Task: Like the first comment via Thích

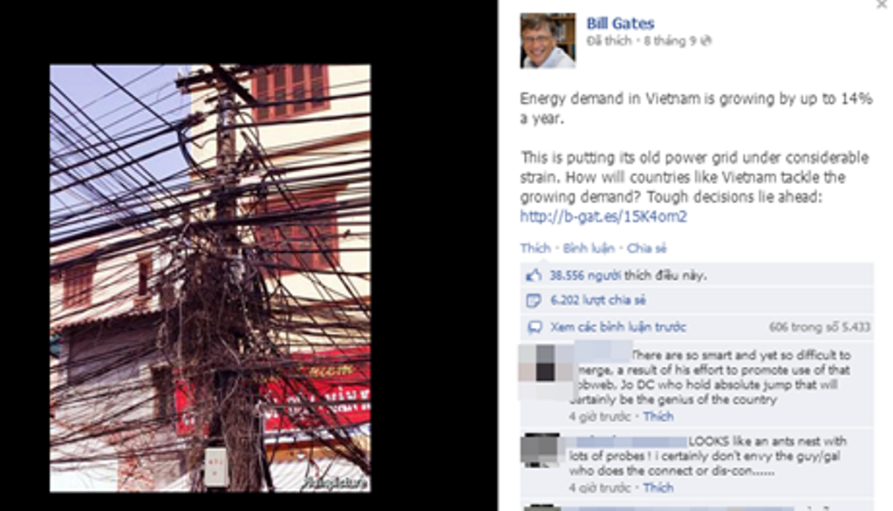Action: coord(658,417)
